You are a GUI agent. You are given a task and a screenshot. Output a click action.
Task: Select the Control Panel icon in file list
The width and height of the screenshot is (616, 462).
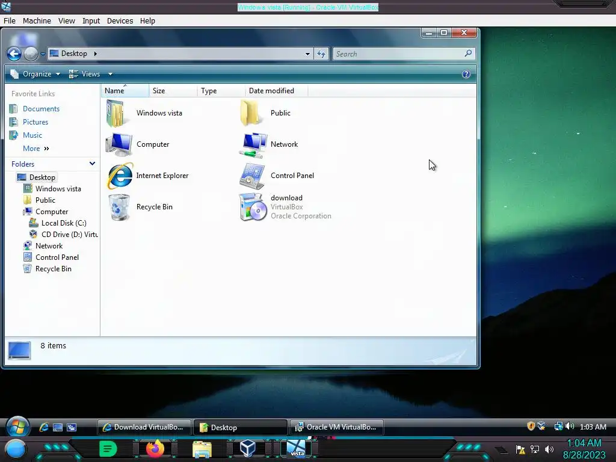click(x=252, y=176)
